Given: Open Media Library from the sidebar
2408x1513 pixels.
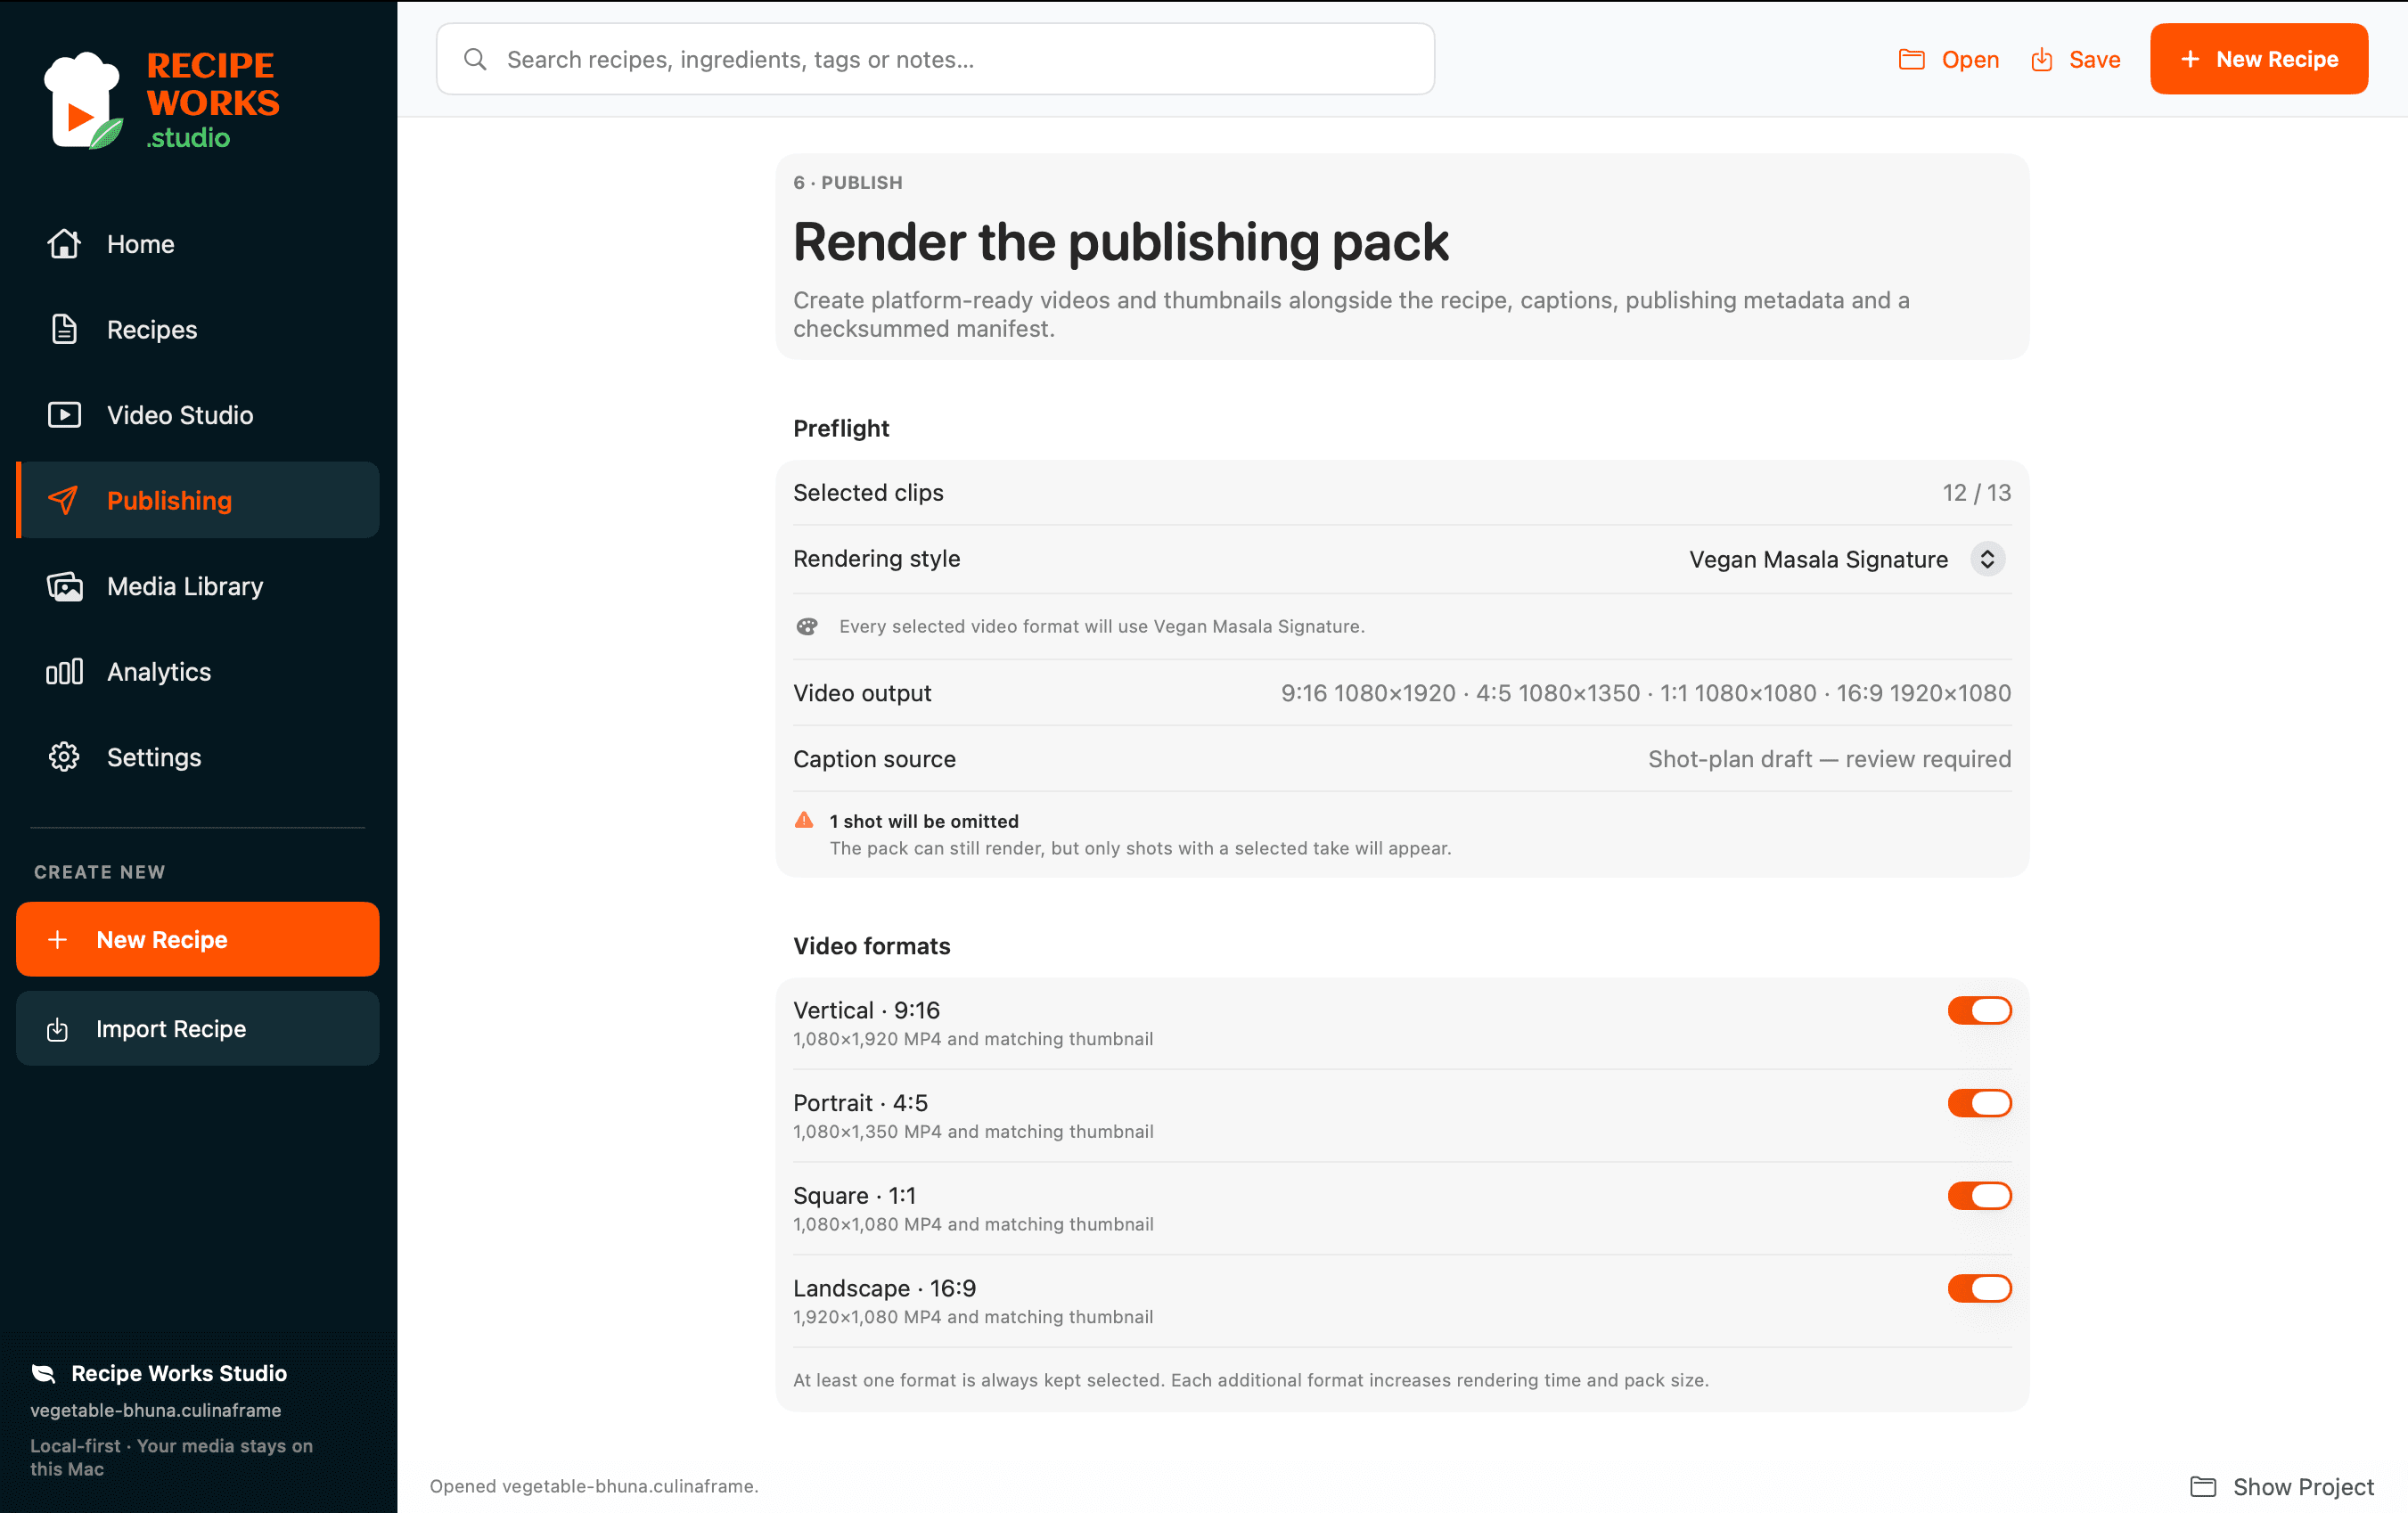Looking at the screenshot, I should (x=198, y=586).
